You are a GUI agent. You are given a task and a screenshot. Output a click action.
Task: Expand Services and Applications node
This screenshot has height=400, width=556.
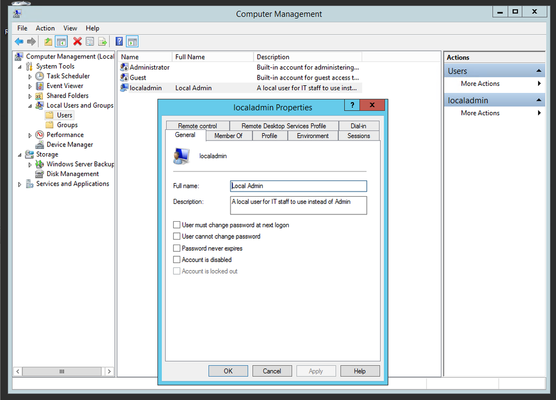click(19, 184)
